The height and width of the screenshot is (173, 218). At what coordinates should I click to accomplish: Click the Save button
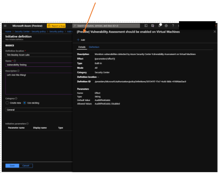[12, 166]
